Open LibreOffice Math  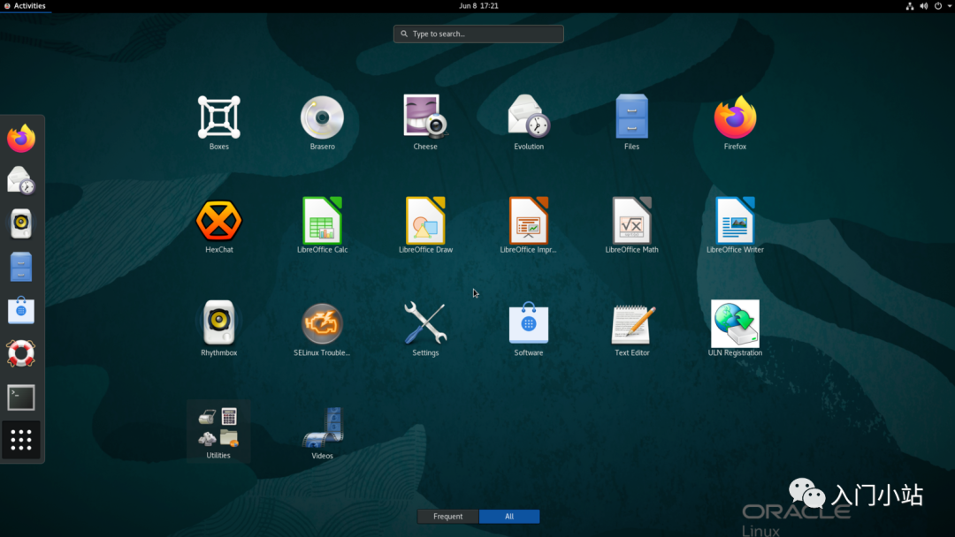[631, 222]
